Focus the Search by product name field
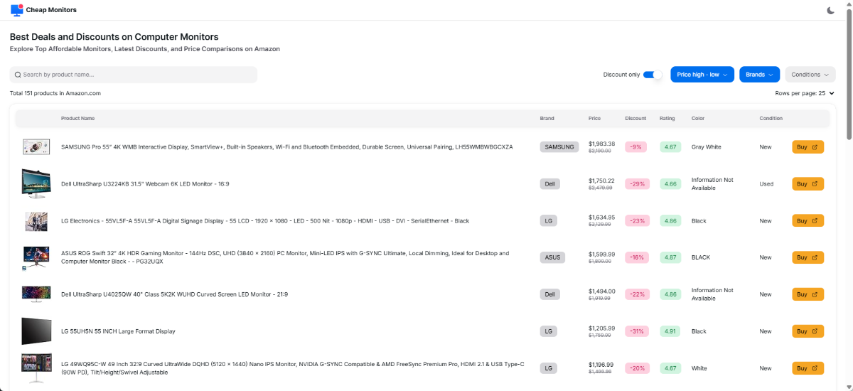Image resolution: width=853 pixels, height=391 pixels. coord(134,75)
